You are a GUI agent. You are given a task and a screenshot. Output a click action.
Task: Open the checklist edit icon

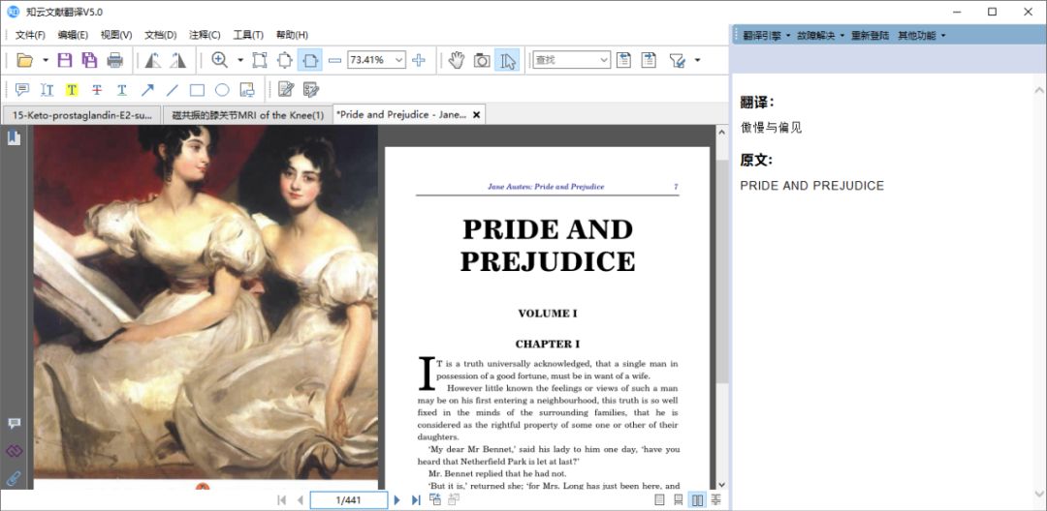point(310,90)
